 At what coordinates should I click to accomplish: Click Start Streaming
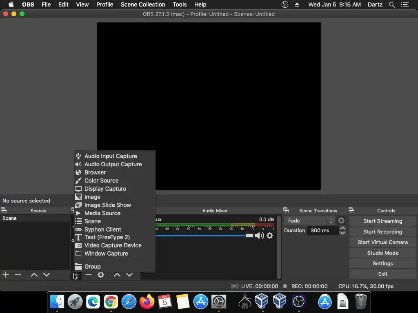point(382,221)
